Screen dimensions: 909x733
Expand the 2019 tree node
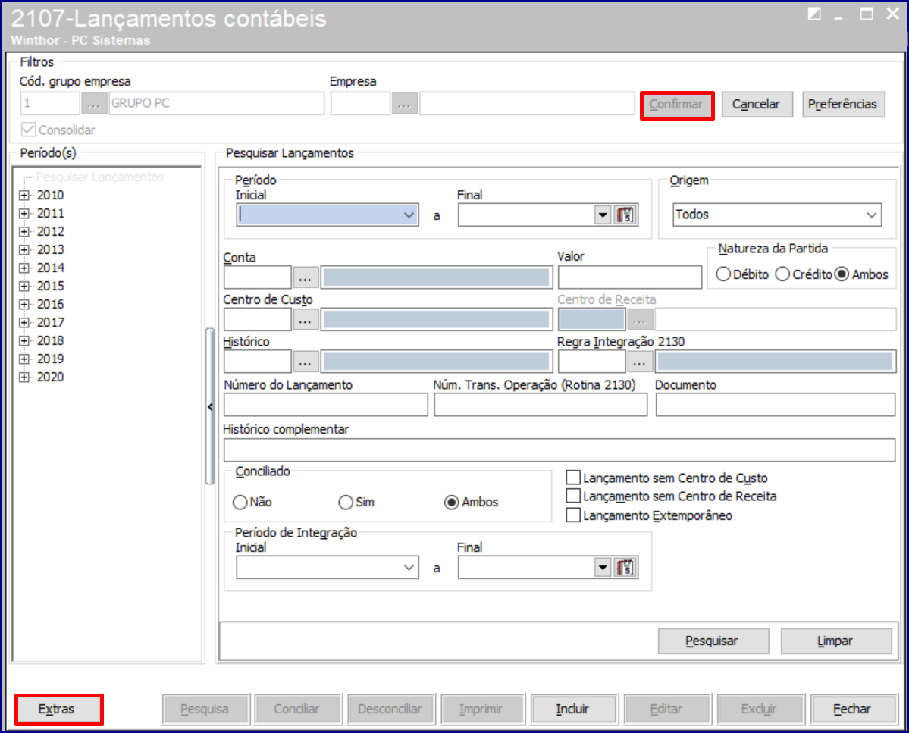pyautogui.click(x=24, y=359)
